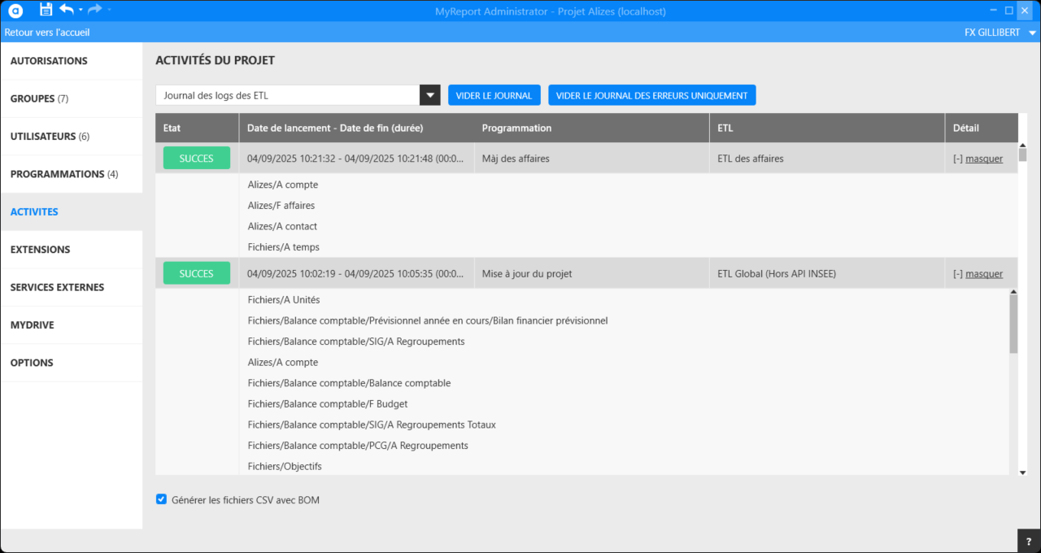The image size is (1041, 553).
Task: Click the SUCCES badge for 'ETL des affaires'
Action: [196, 159]
